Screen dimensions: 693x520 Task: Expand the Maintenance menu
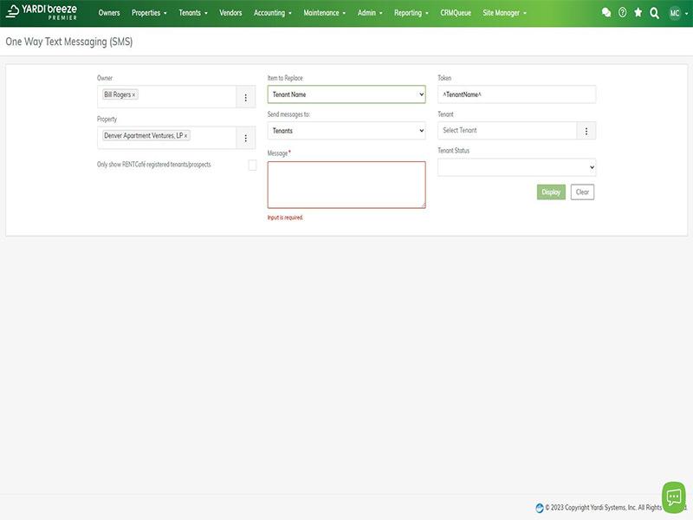[324, 13]
